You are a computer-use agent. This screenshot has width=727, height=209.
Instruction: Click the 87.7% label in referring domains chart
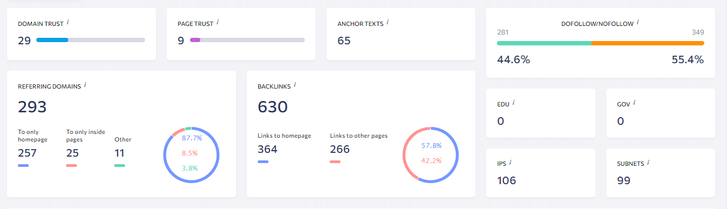coord(192,138)
